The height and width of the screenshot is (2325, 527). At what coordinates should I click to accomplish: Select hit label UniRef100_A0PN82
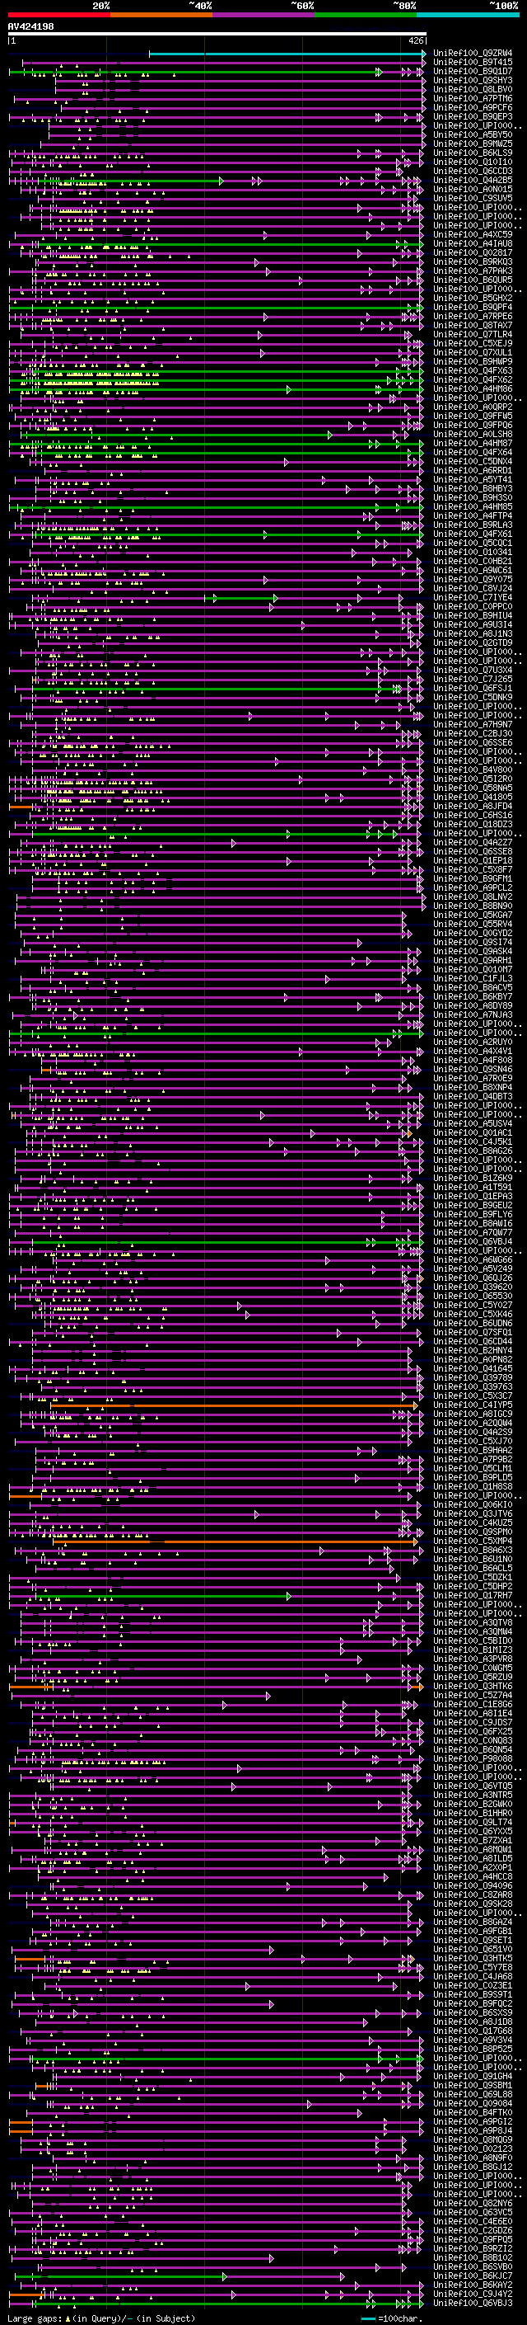473,1359
